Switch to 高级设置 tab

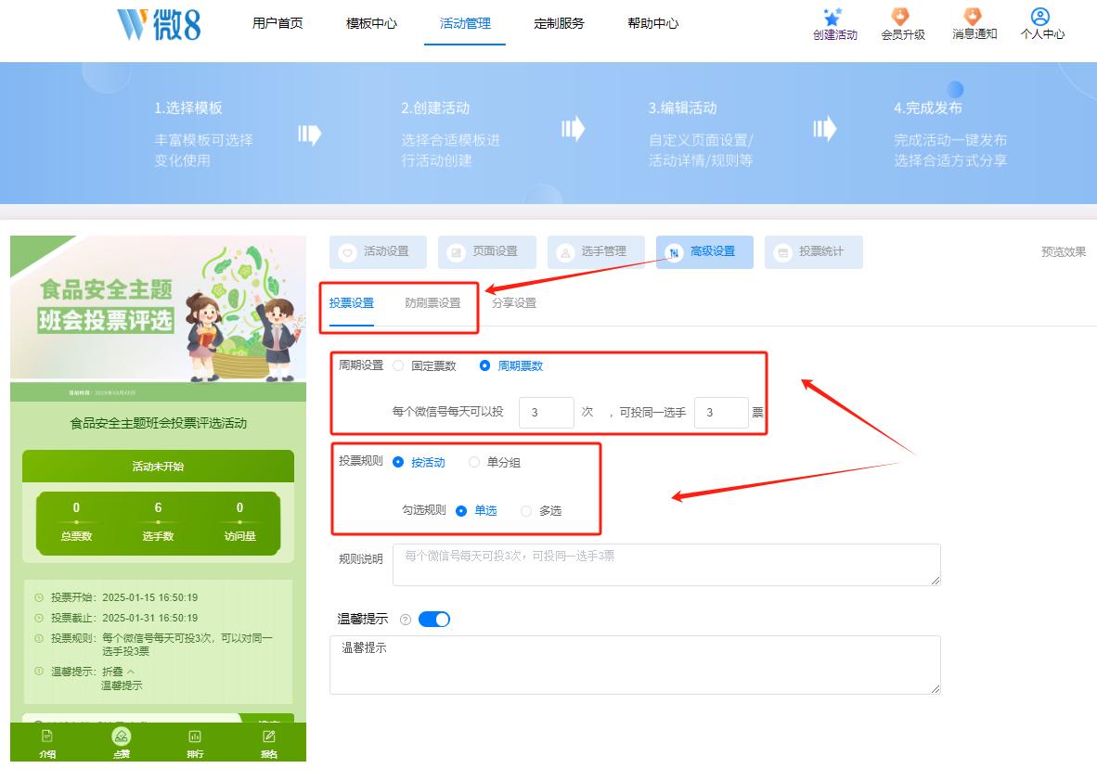tap(704, 251)
